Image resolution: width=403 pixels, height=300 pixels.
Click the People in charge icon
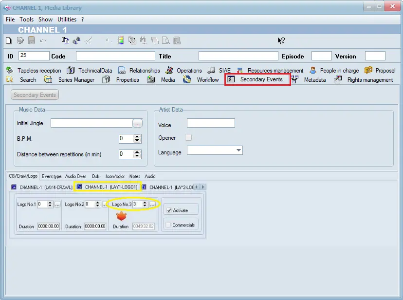tap(313, 70)
